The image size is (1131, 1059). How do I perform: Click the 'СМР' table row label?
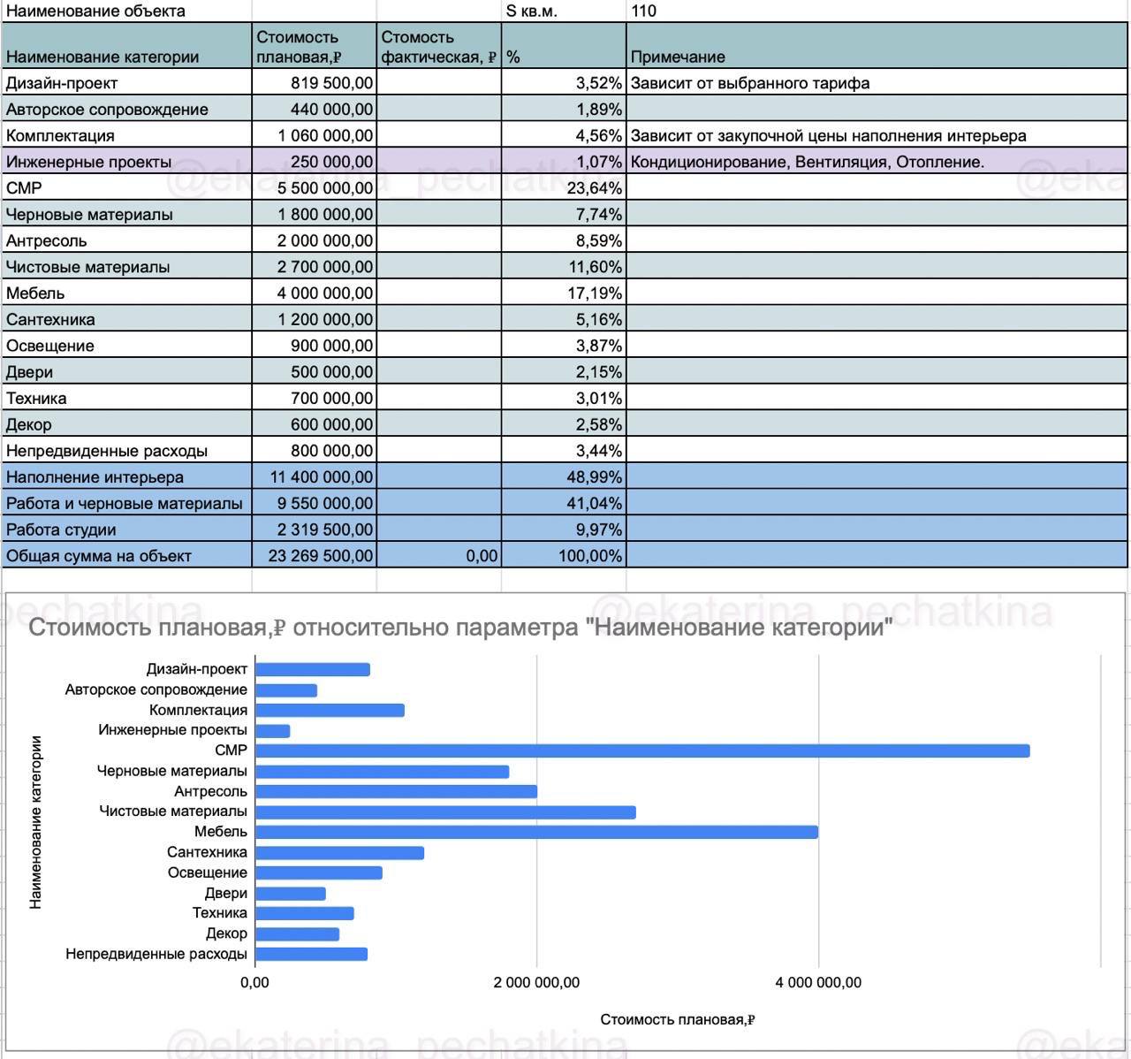click(126, 188)
